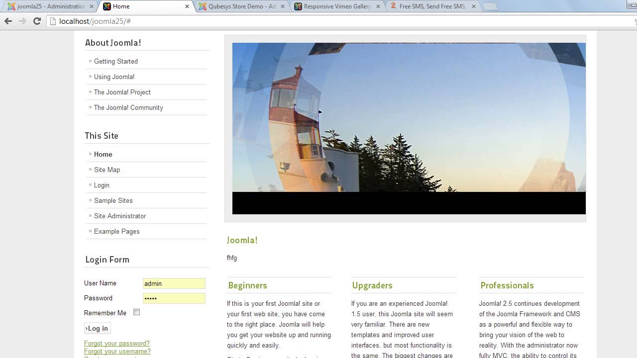Open Getting Started menu link
Screen dimensions: 637x358
click(116, 61)
